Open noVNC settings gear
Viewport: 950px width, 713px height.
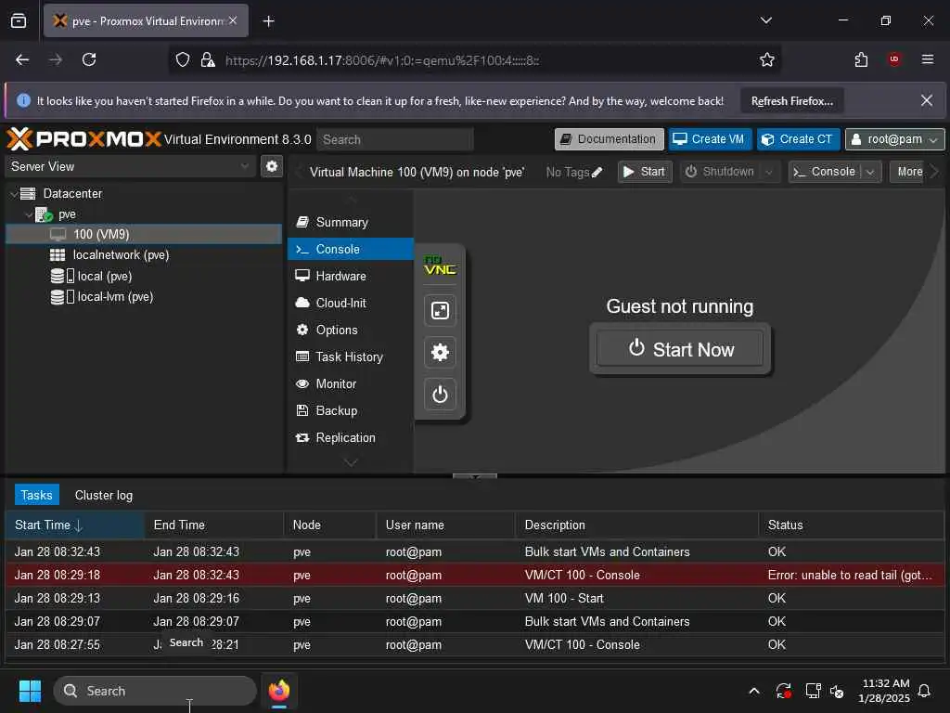440,352
